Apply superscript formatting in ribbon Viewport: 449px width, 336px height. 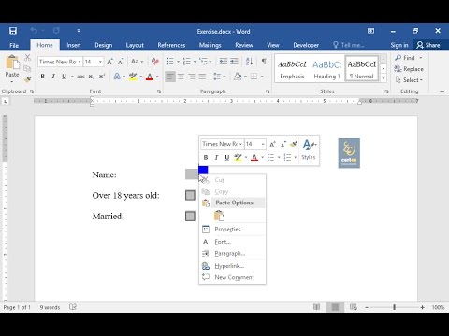(102, 77)
